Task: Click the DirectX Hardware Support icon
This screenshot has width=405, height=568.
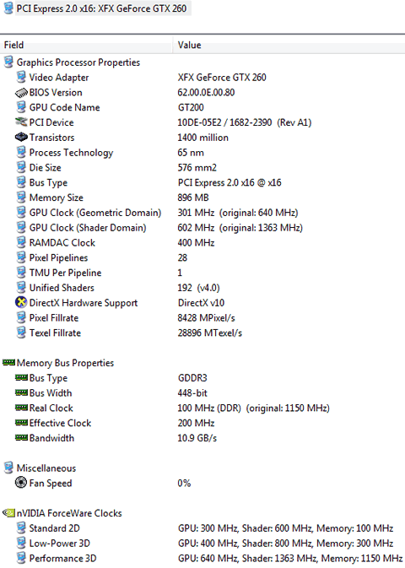Action: [21, 302]
